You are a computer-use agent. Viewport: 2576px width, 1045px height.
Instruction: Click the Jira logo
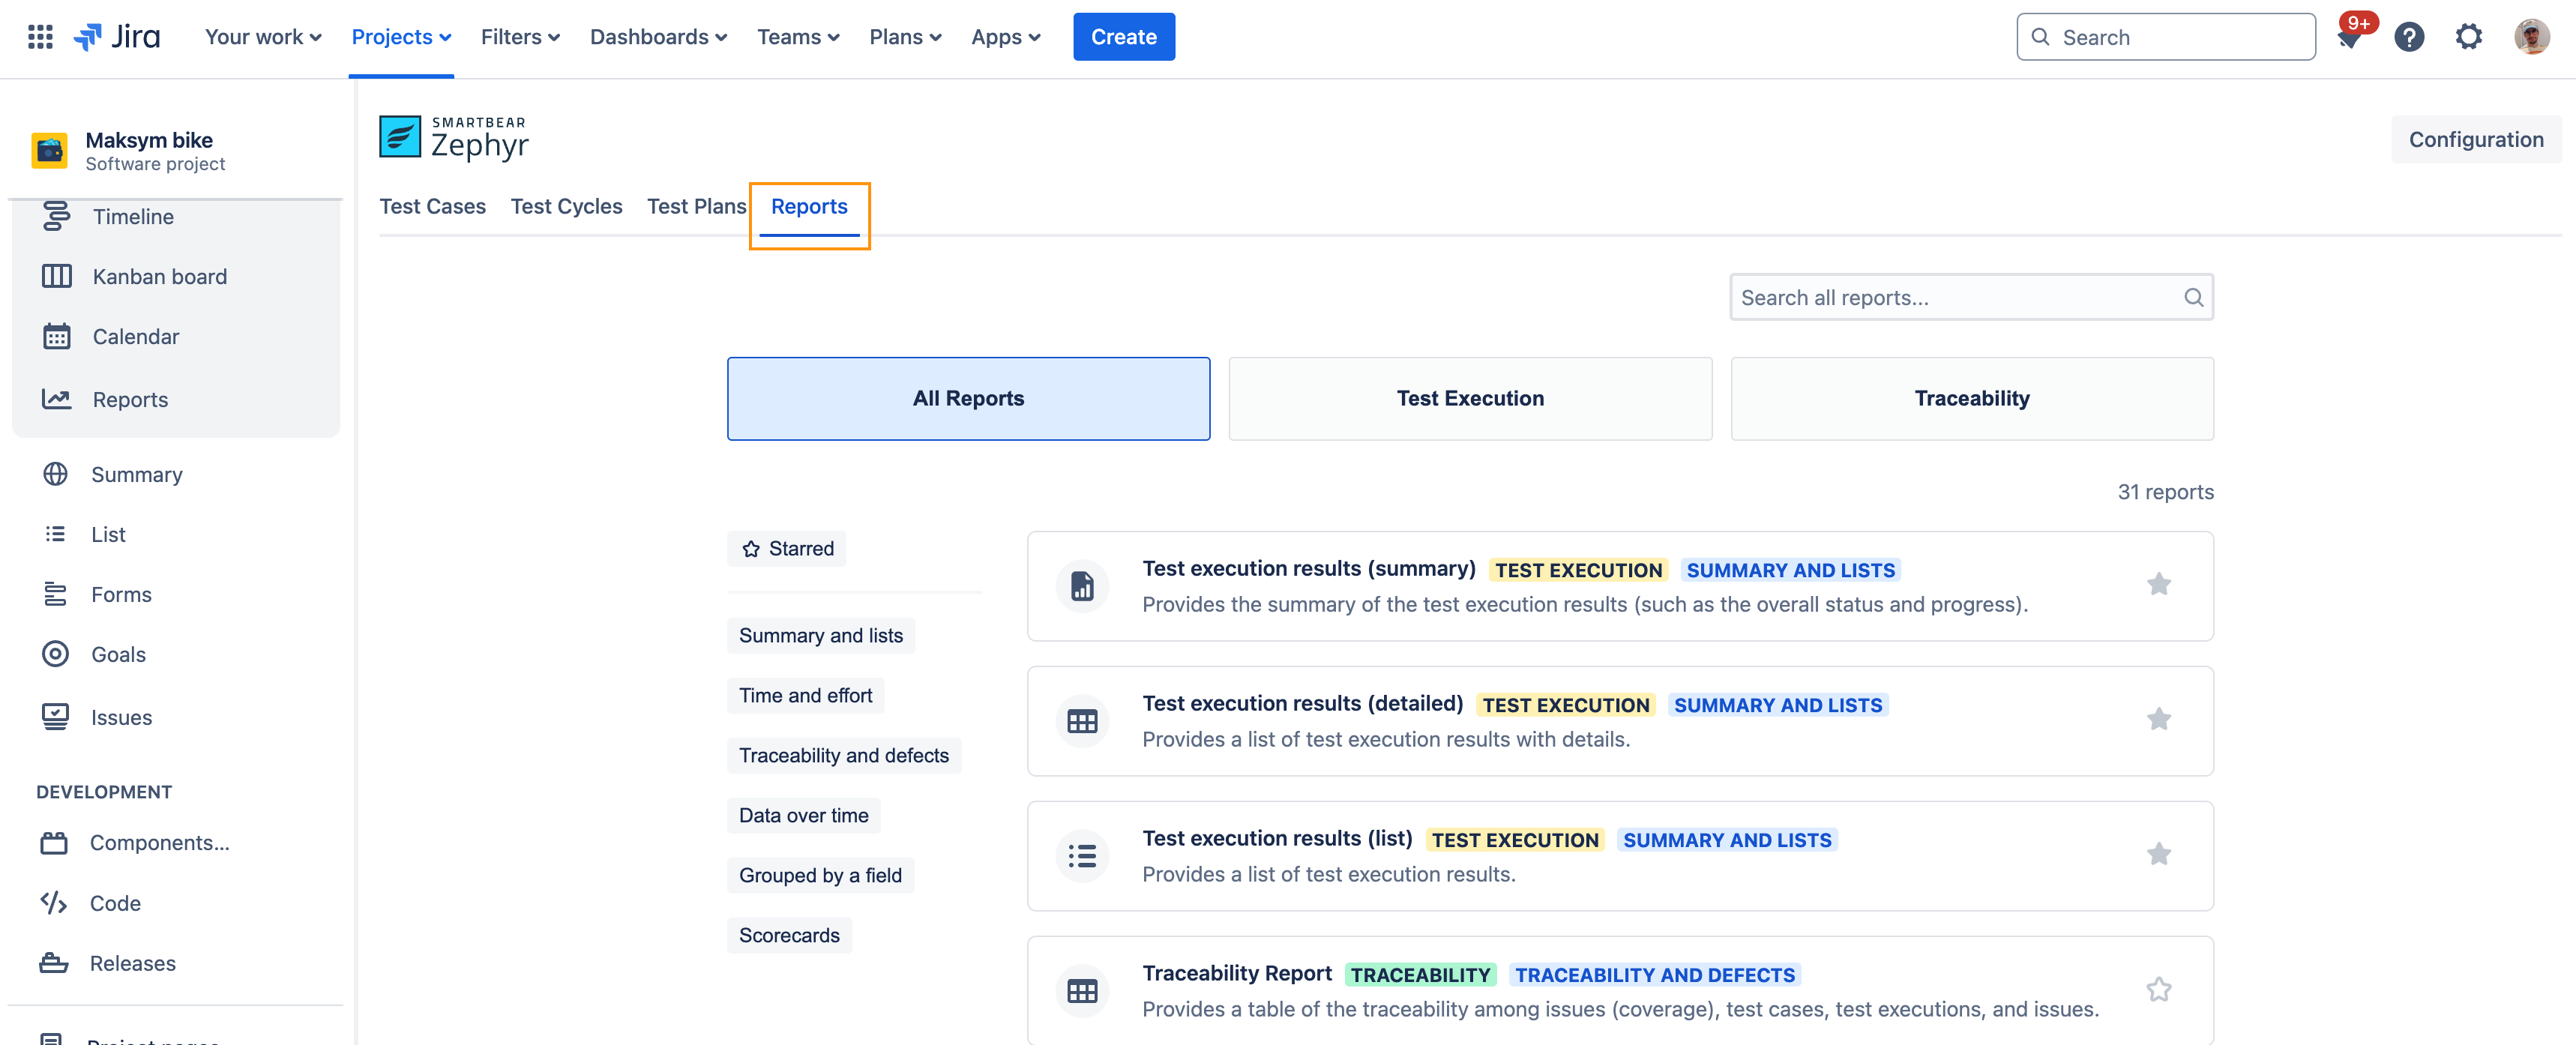118,37
